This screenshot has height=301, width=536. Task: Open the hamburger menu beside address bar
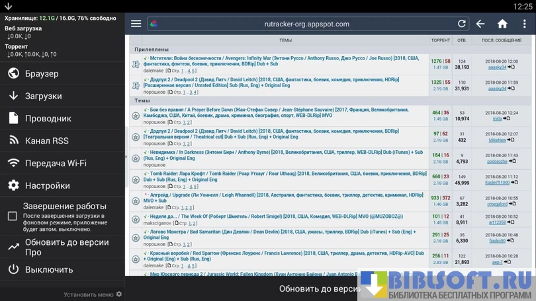tap(136, 24)
